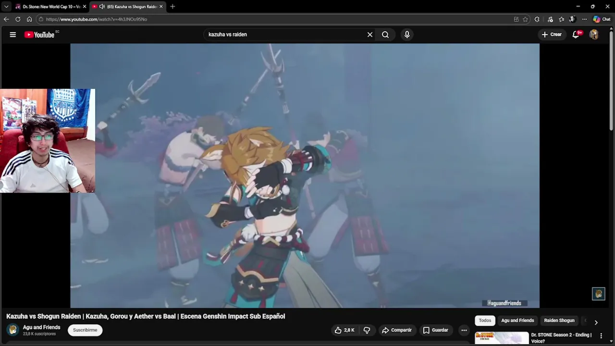Open browser settings and more menu
The width and height of the screenshot is (615, 346).
(x=584, y=19)
